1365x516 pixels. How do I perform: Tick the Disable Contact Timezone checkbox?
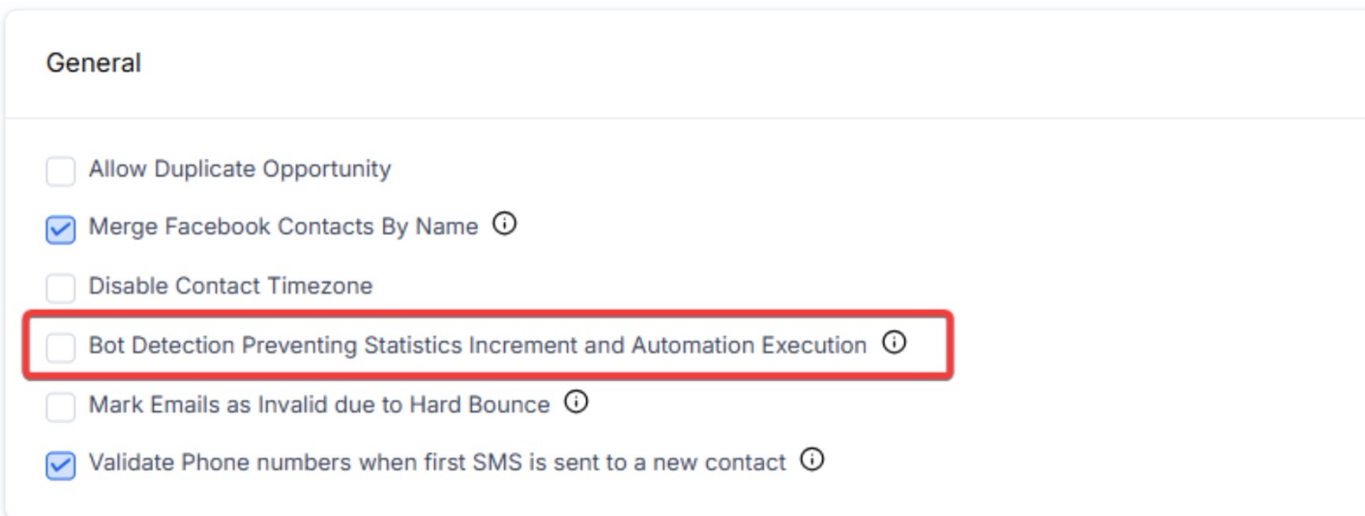click(x=61, y=288)
